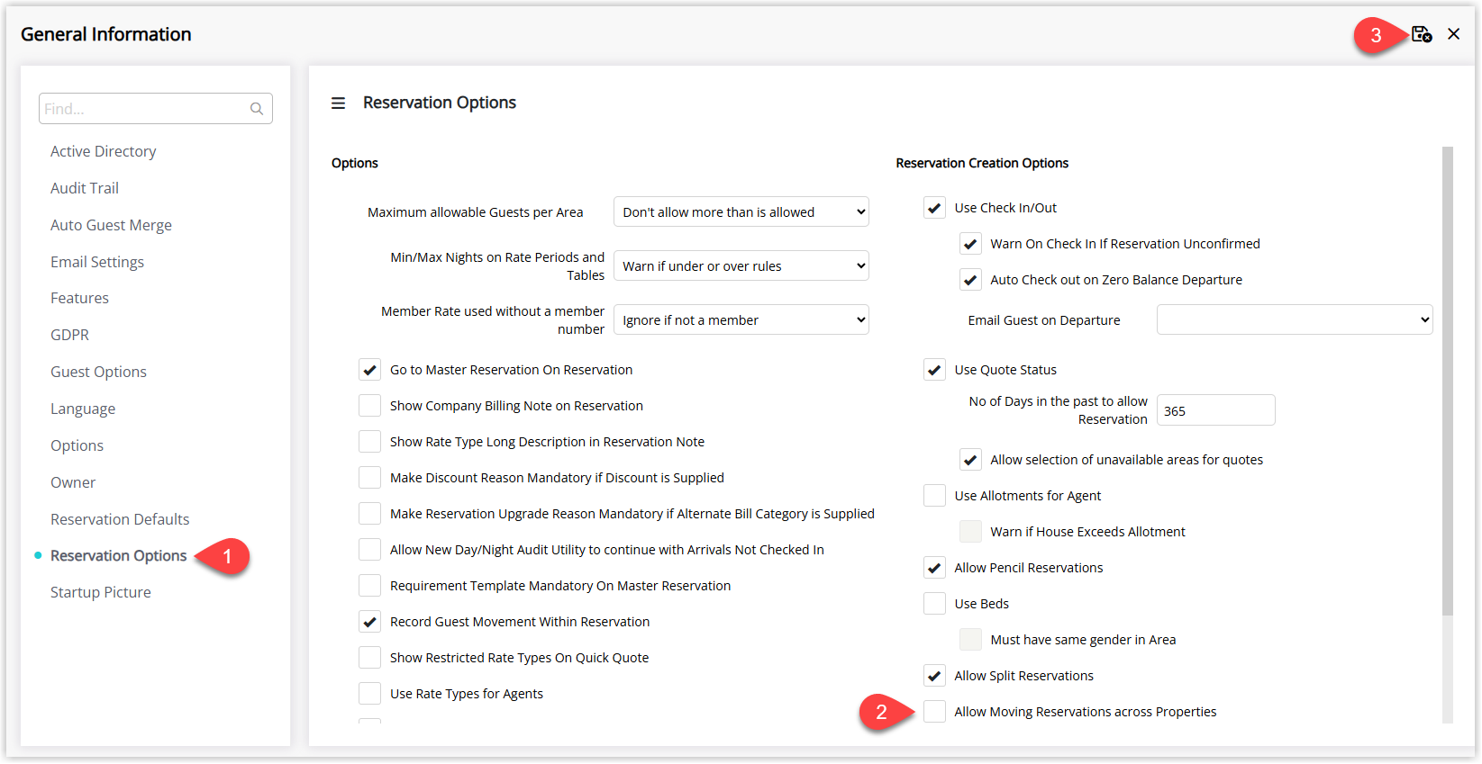This screenshot has width=1482, height=764.
Task: Select Language in sidebar
Action: tap(83, 409)
